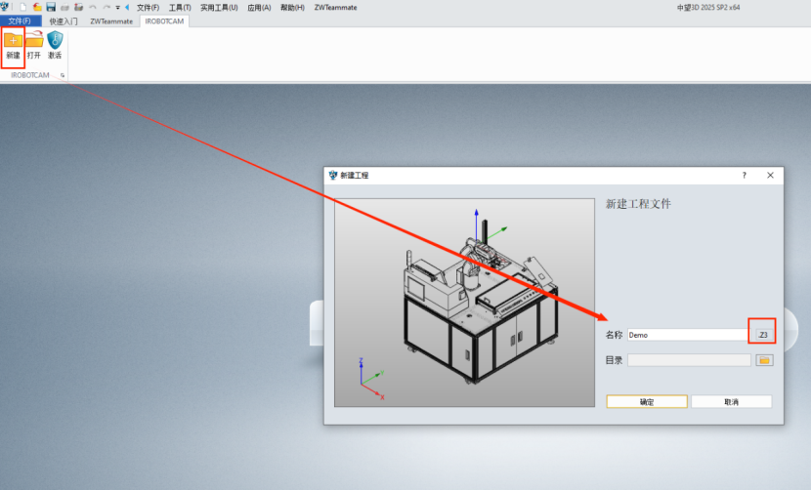811x490 pixels.
Task: Browse directory with the folder icon button
Action: tap(764, 360)
